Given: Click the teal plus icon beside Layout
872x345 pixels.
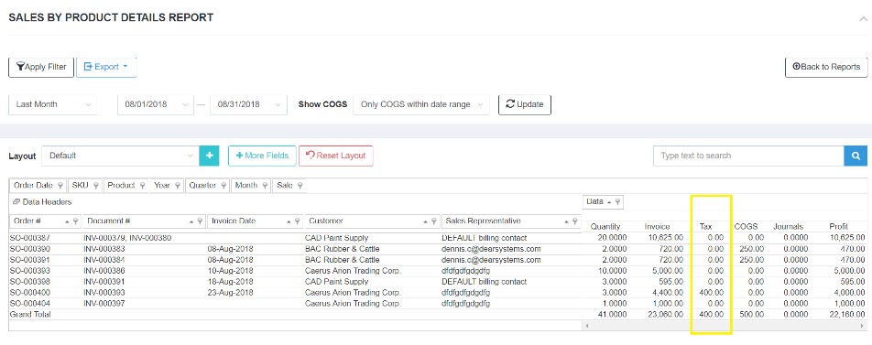Looking at the screenshot, I should [209, 156].
